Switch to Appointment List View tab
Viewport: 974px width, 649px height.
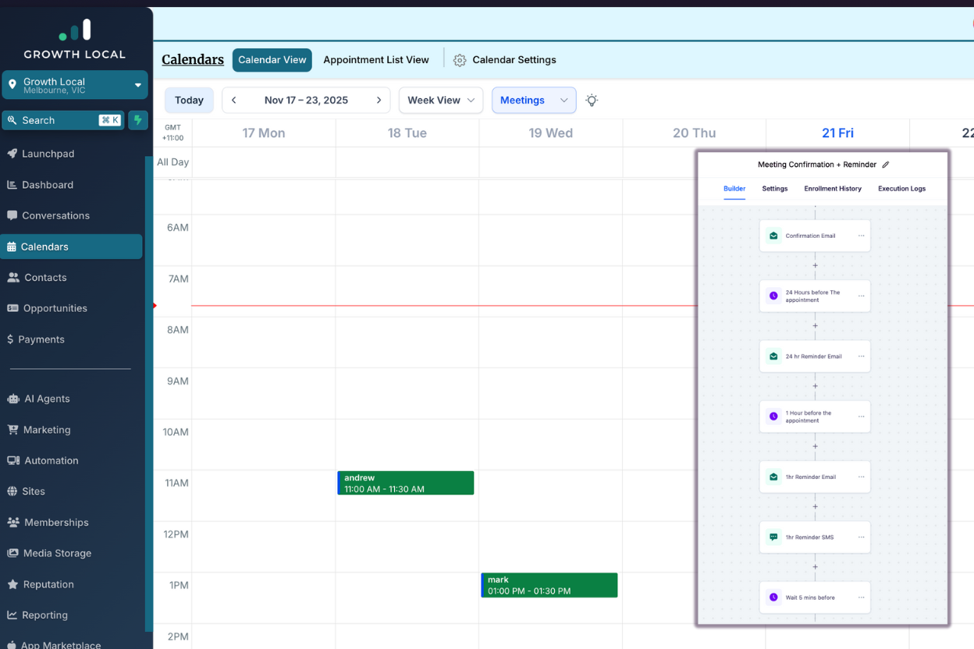click(376, 60)
